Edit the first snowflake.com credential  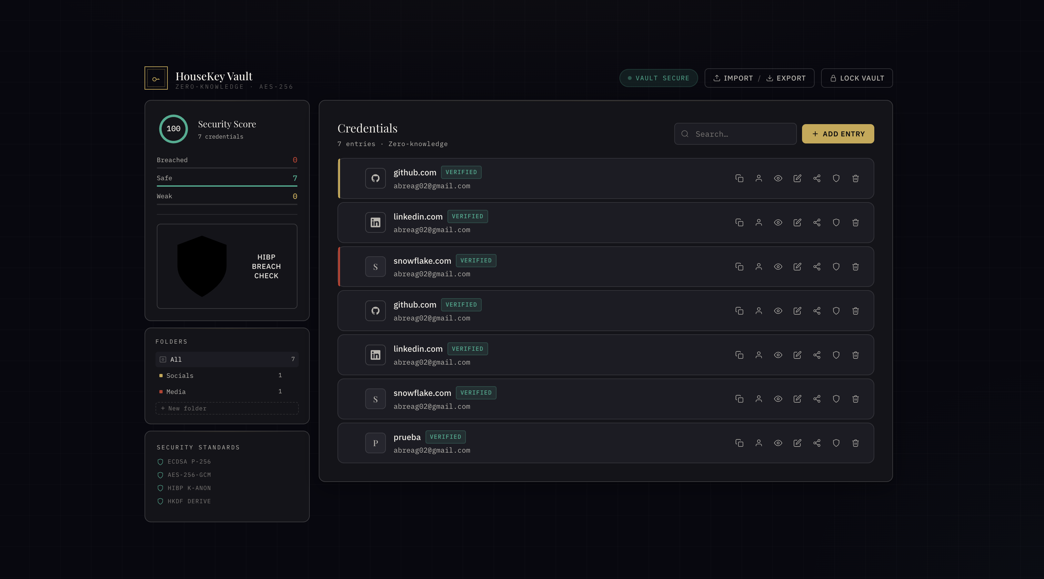coord(797,267)
